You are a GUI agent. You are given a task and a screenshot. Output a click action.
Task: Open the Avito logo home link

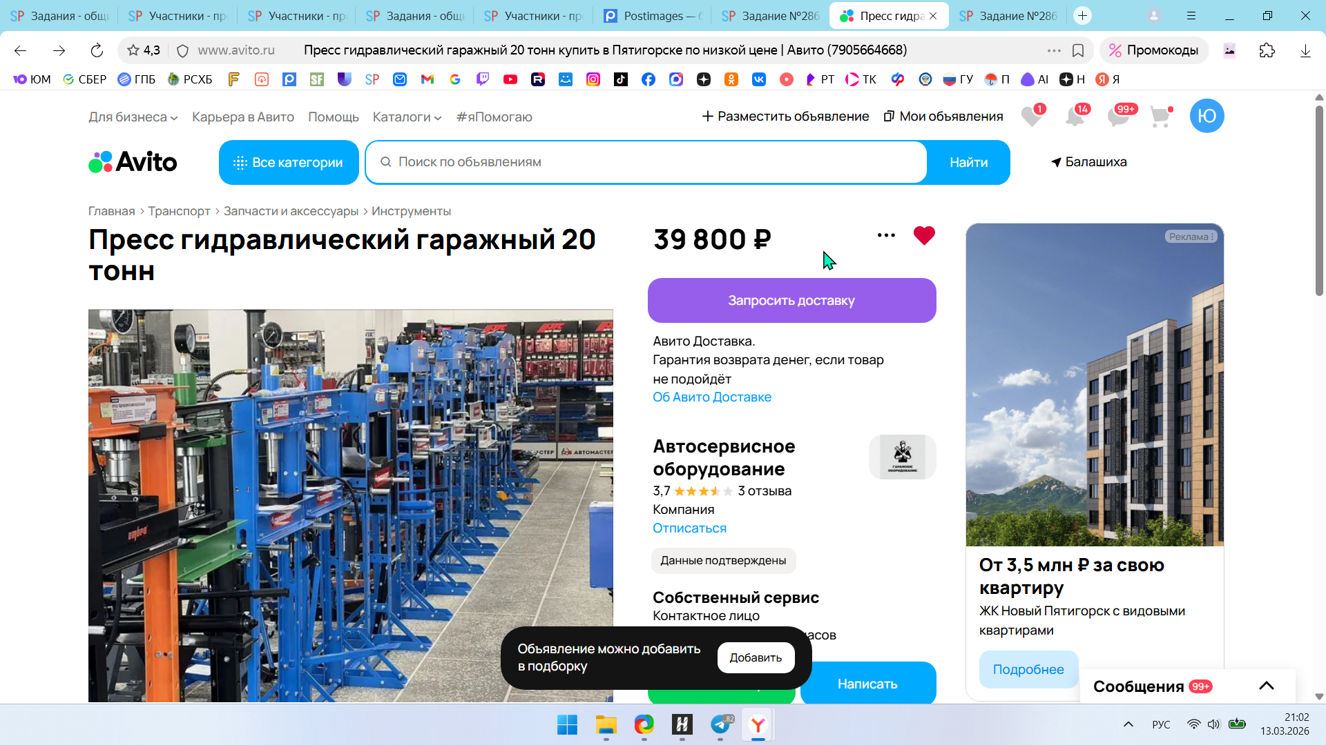[133, 162]
